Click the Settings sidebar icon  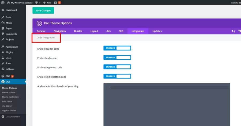(x=3, y=69)
